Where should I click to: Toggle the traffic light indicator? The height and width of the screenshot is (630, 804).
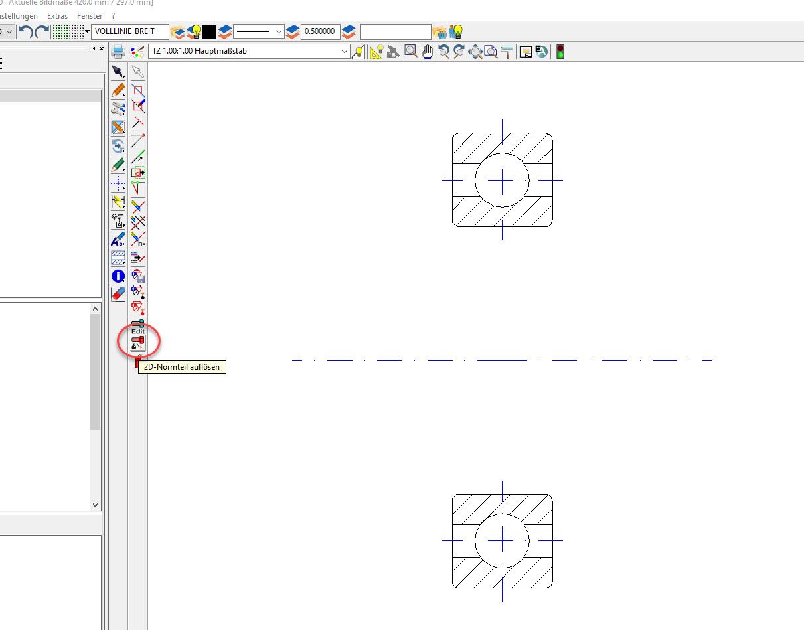pos(560,52)
